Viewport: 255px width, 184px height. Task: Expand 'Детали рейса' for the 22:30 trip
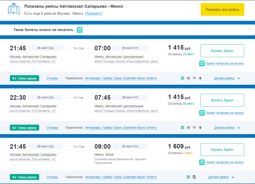pos(227,128)
